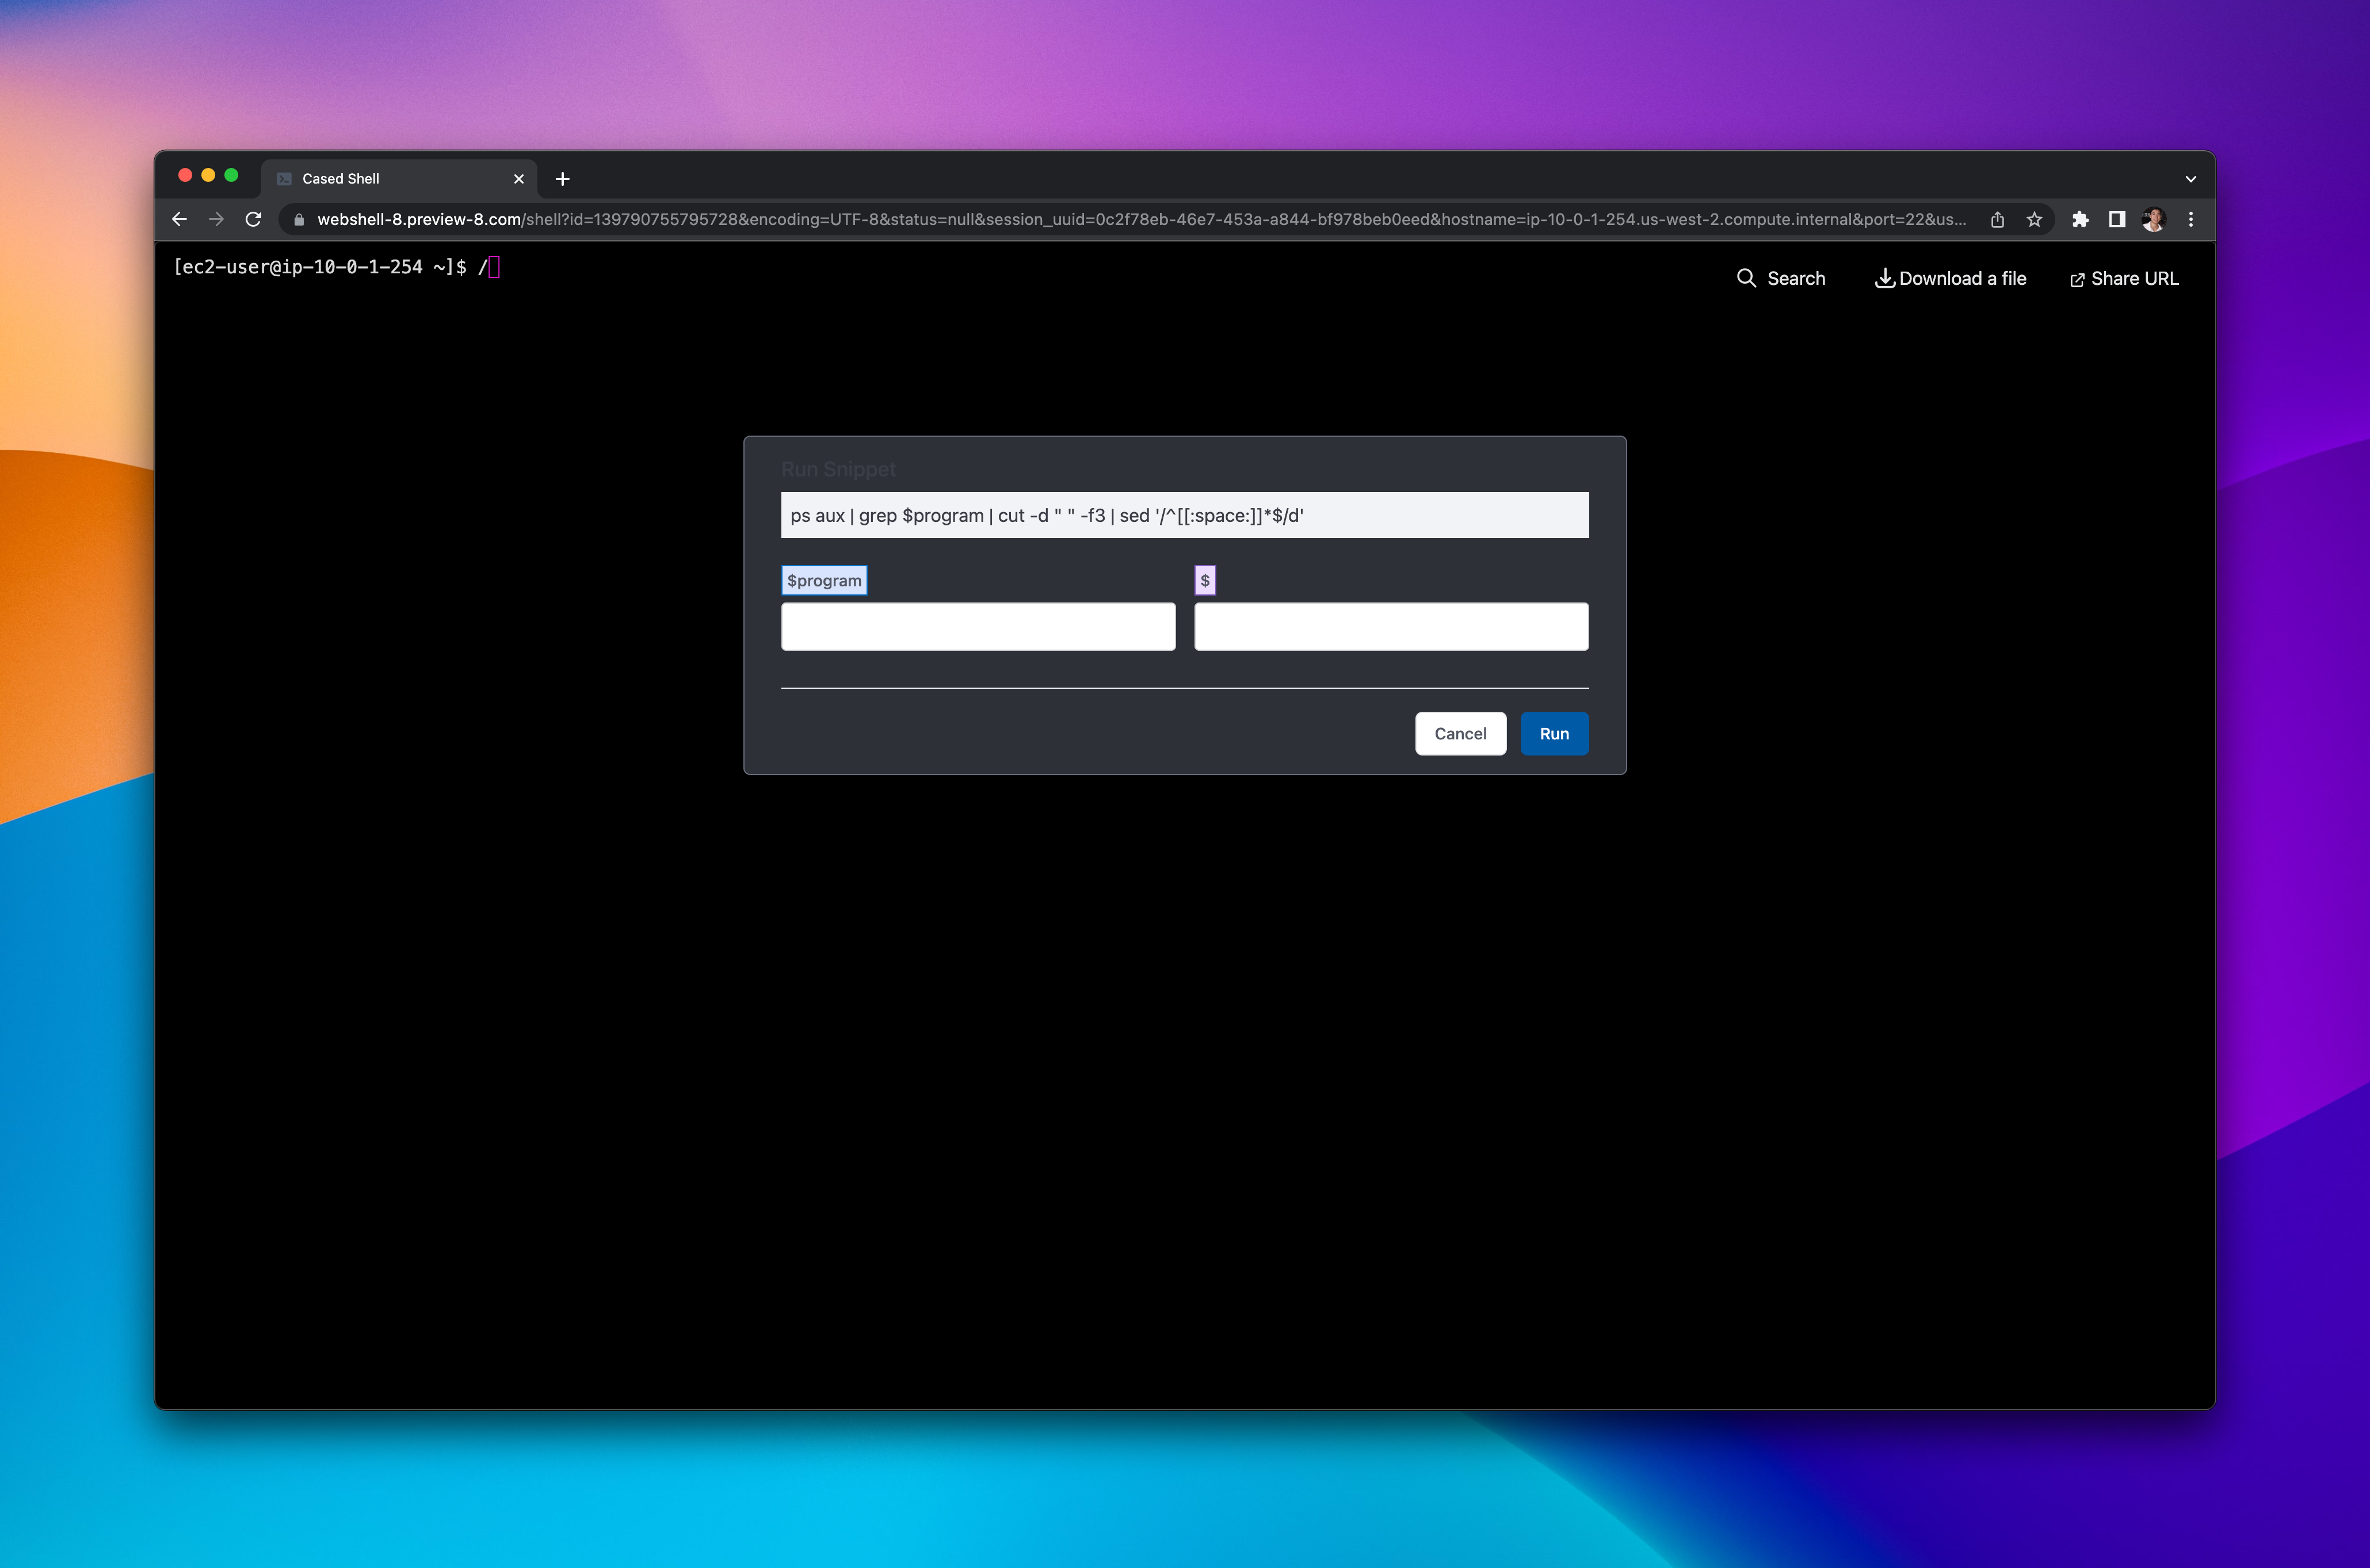Click the red close window button
The height and width of the screenshot is (1568, 2370).
(185, 175)
